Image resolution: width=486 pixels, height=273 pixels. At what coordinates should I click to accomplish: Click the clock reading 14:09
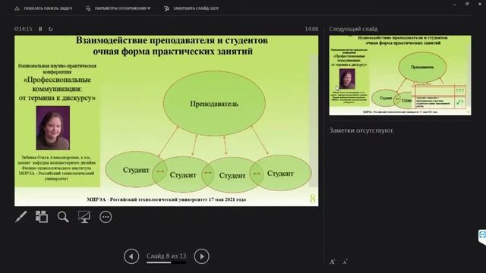(x=311, y=29)
